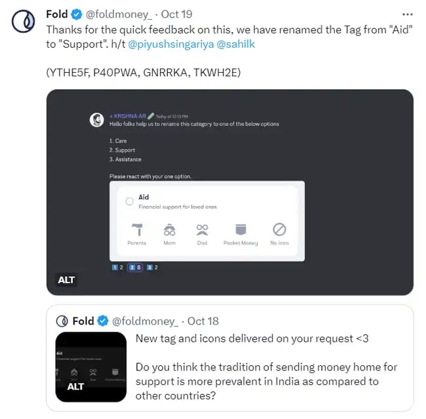Toggle reaction number 2 with count 8
The image size is (426, 419).
[136, 268]
